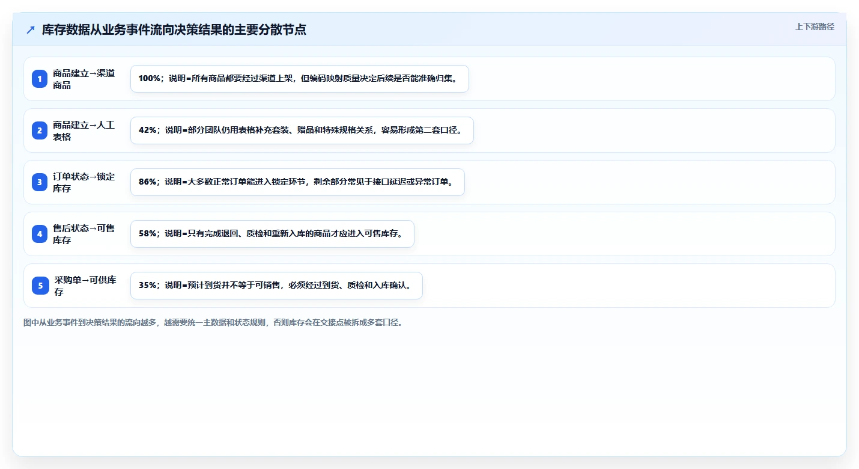Open the 42% description box about 表格补充套装
This screenshot has width=859, height=469.
pos(302,130)
